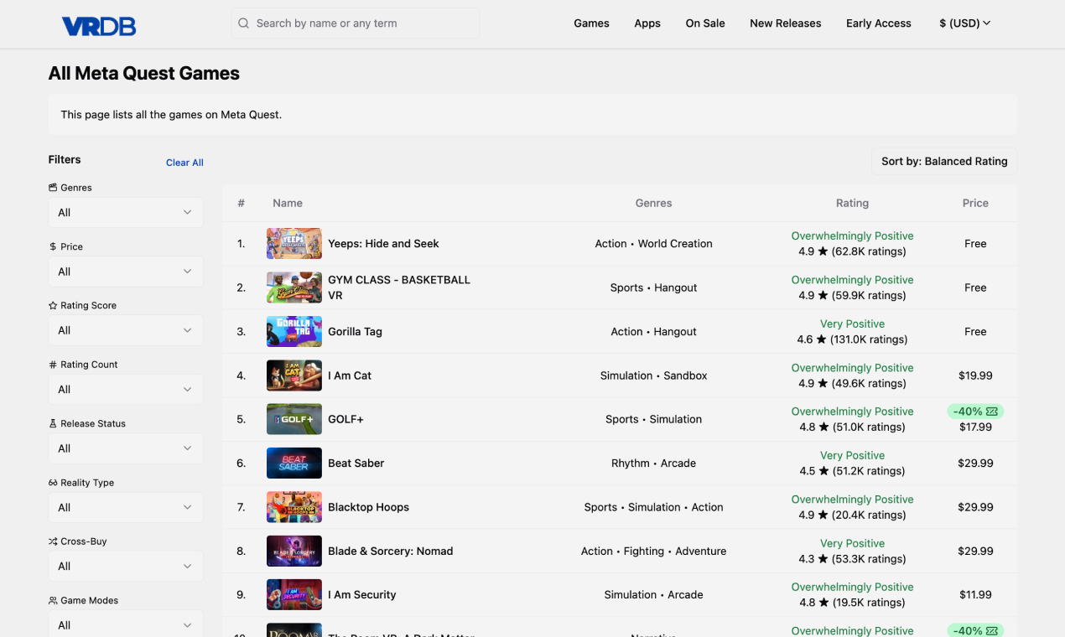This screenshot has height=637, width=1065.
Task: Click the Genres filter icon
Action: [x=53, y=188]
